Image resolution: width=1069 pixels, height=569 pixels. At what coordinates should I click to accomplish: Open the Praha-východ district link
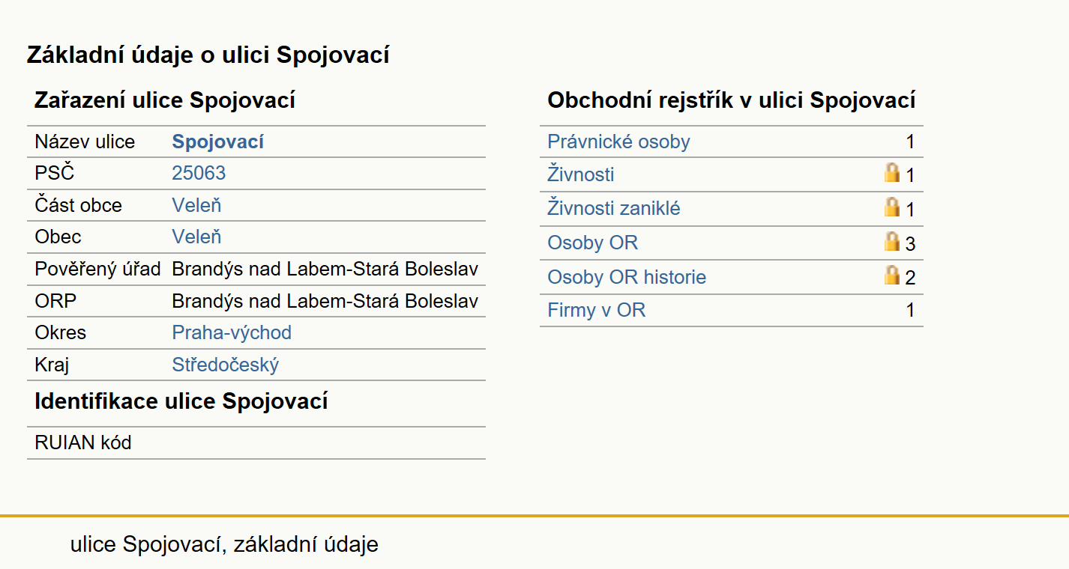point(232,332)
